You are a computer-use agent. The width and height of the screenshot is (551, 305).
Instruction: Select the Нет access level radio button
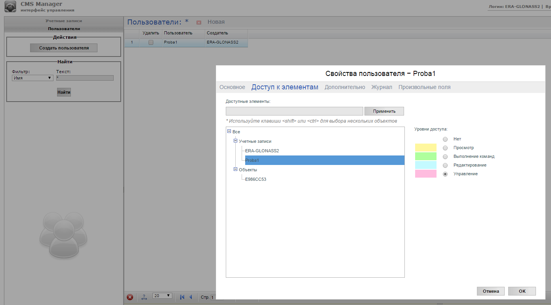coord(445,139)
